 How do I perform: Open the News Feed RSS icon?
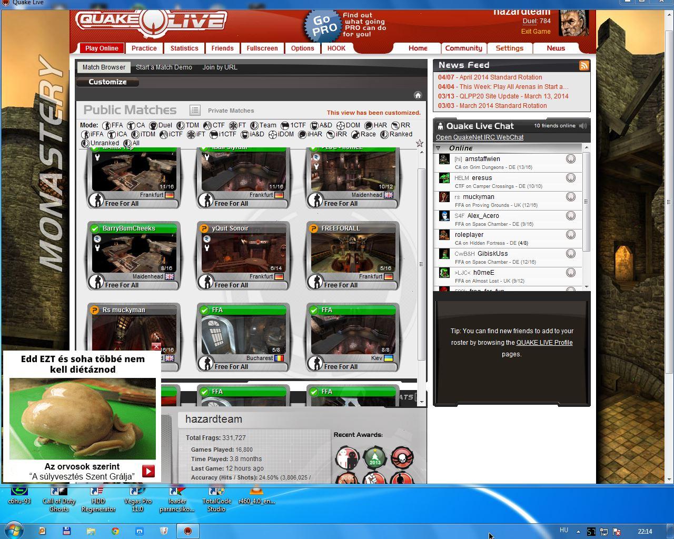584,65
